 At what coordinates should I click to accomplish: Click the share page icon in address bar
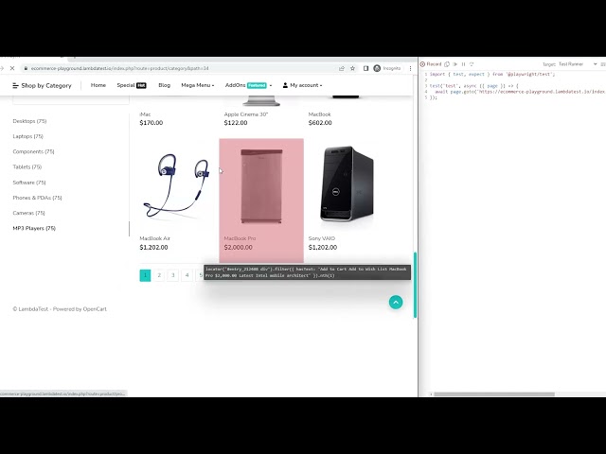(x=342, y=68)
